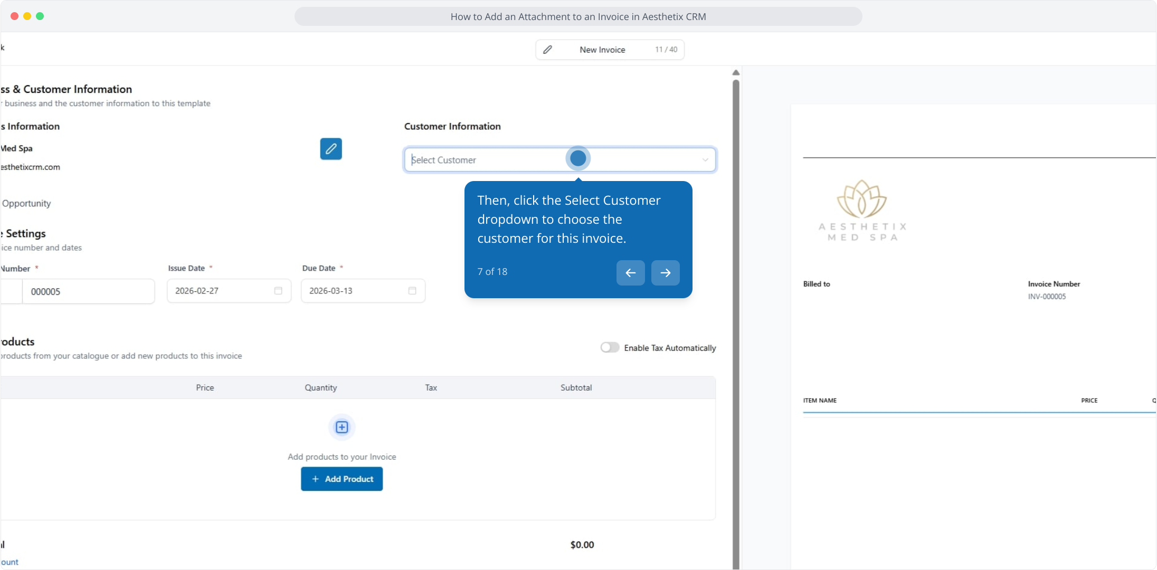Click the plus-square add products icon
Viewport: 1157px width, 570px height.
pyautogui.click(x=342, y=427)
